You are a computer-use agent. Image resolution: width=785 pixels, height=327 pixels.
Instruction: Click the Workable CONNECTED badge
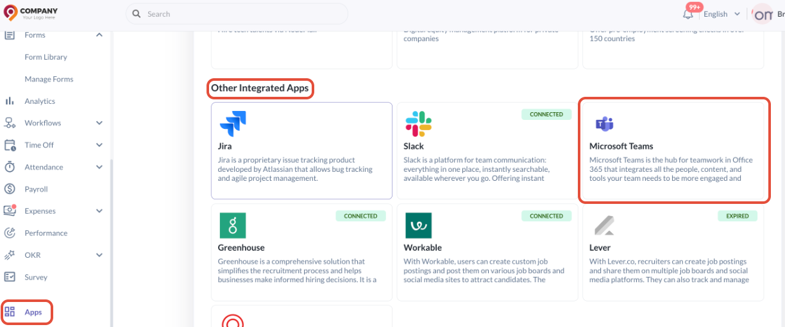(x=546, y=216)
